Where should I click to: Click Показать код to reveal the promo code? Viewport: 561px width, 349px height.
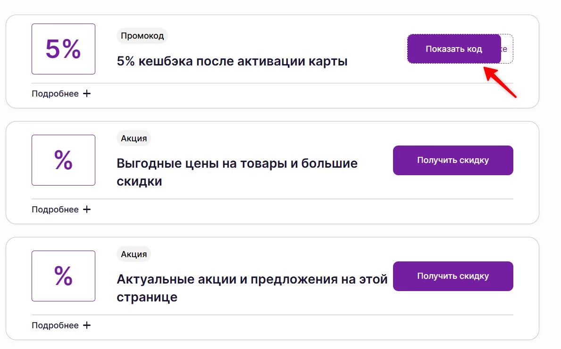tap(453, 49)
